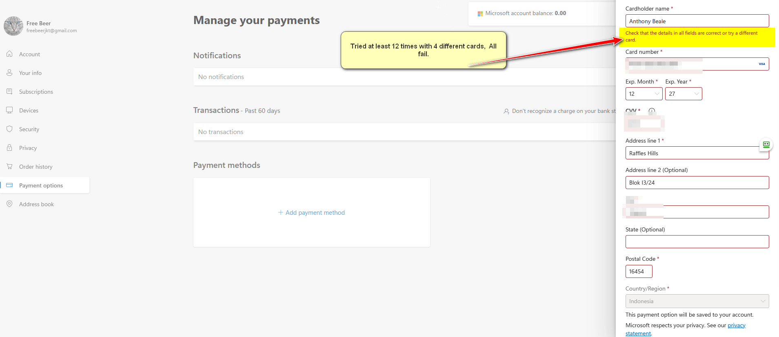Click the Notifications heading
779x337 pixels.
[217, 55]
